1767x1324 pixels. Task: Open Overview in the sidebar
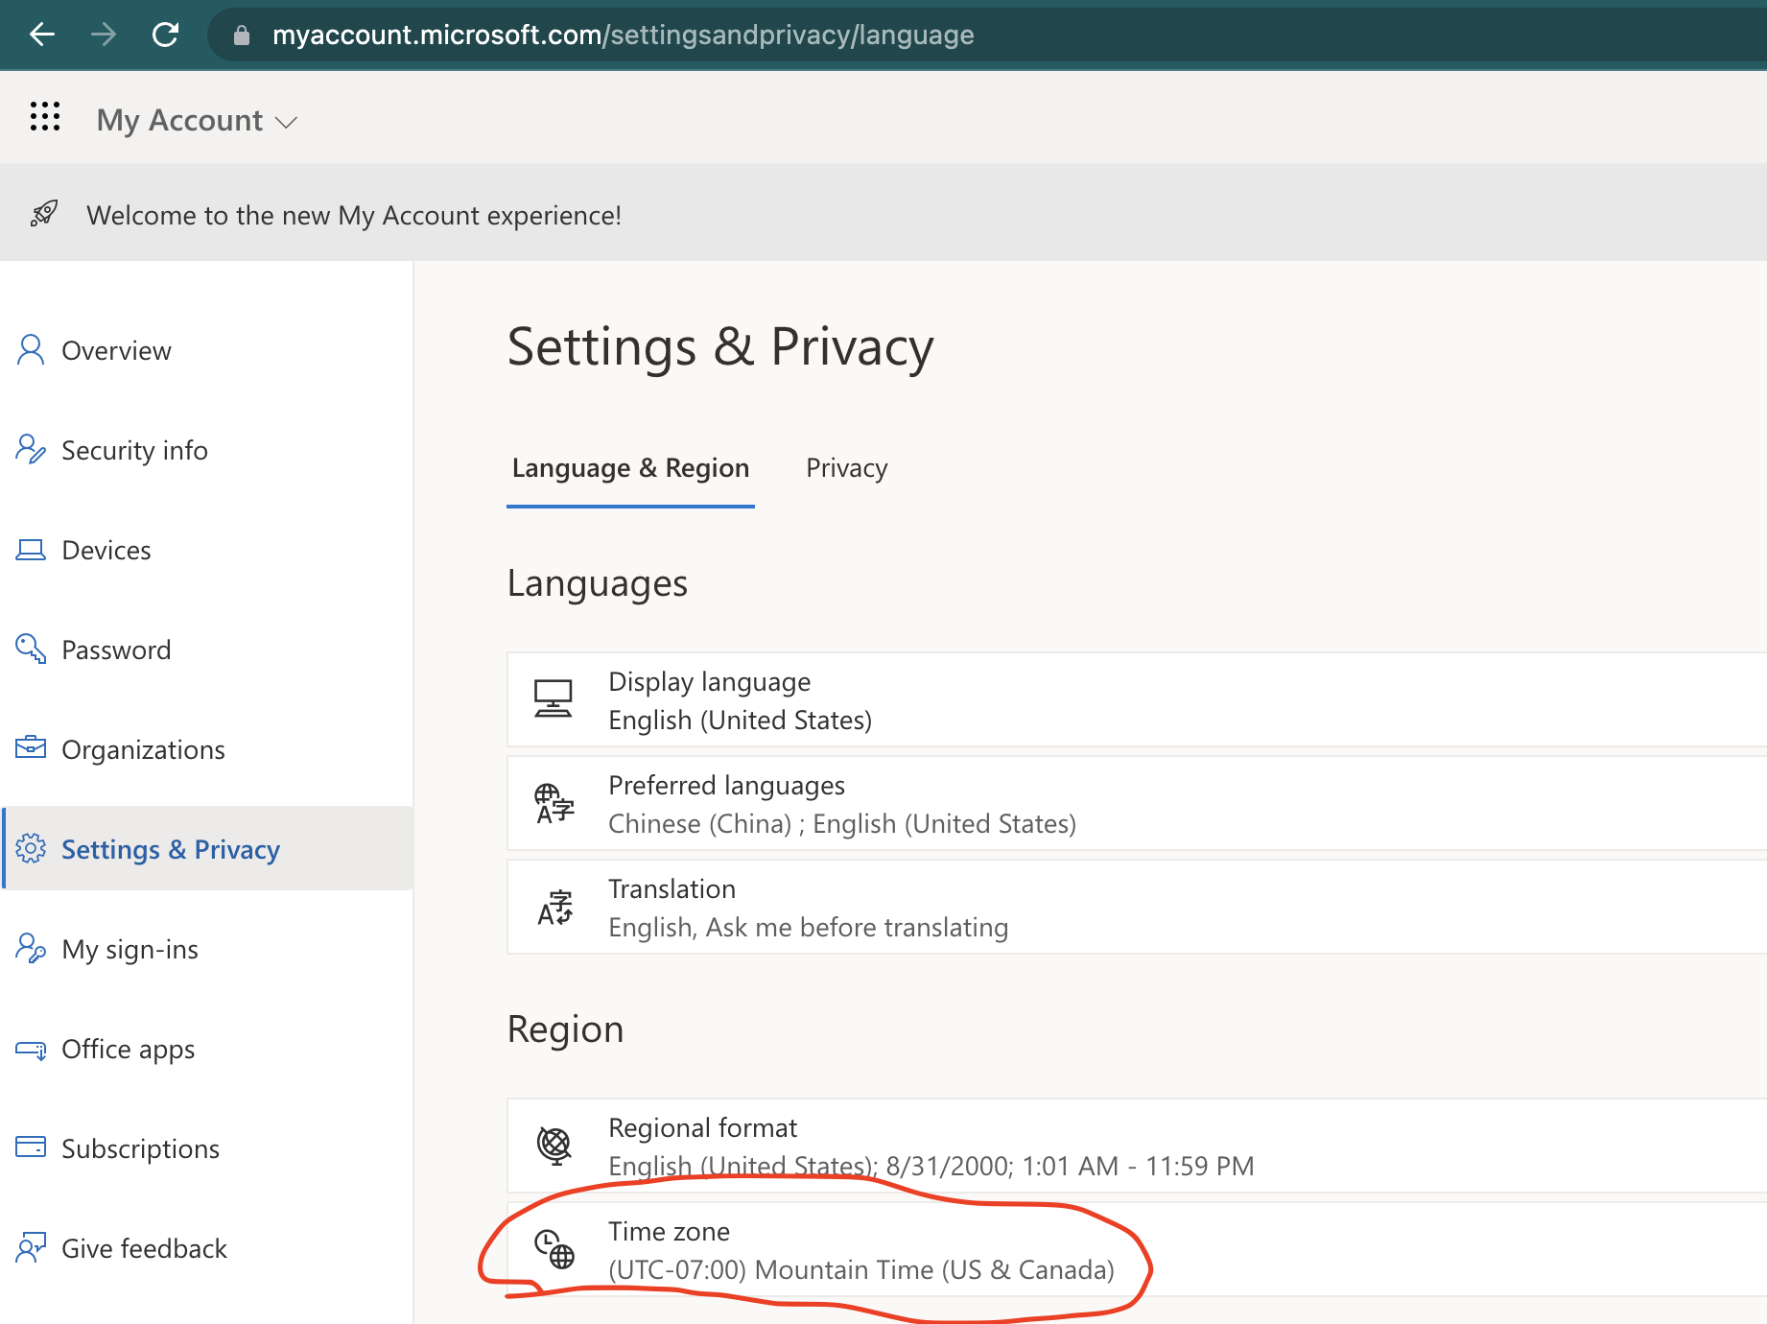[x=116, y=351]
